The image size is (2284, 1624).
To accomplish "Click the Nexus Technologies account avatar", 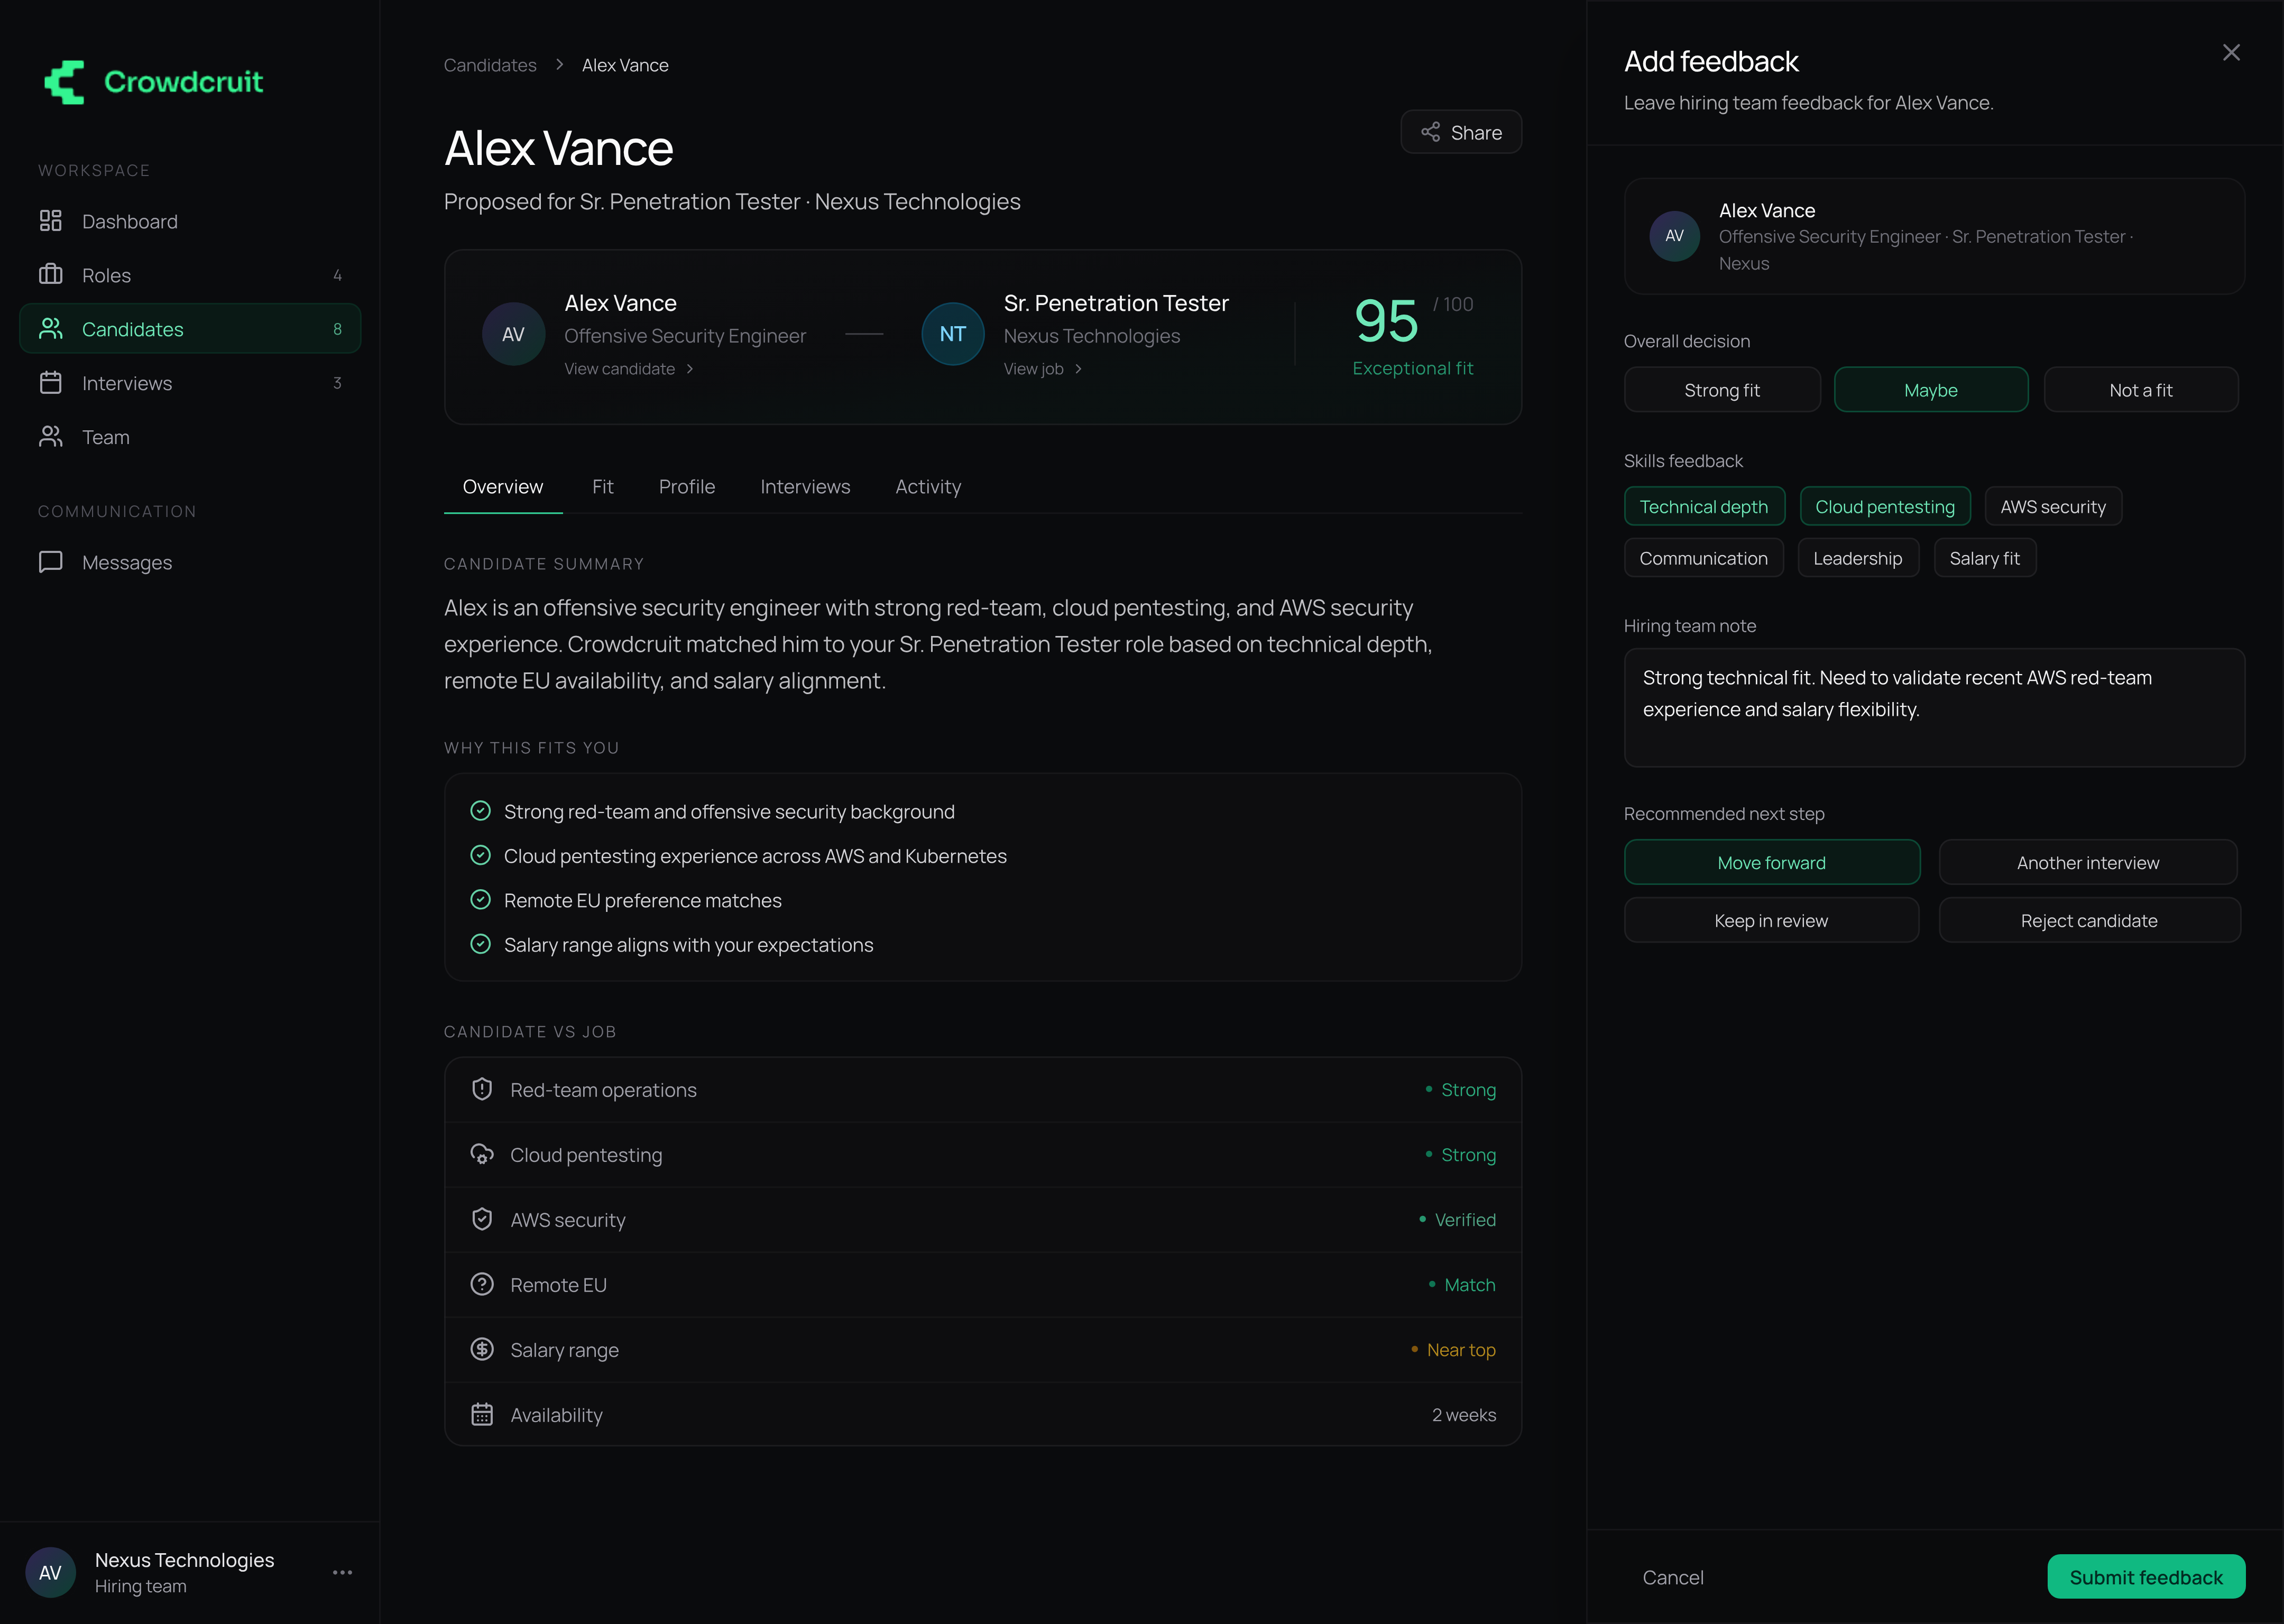I will tap(50, 1572).
